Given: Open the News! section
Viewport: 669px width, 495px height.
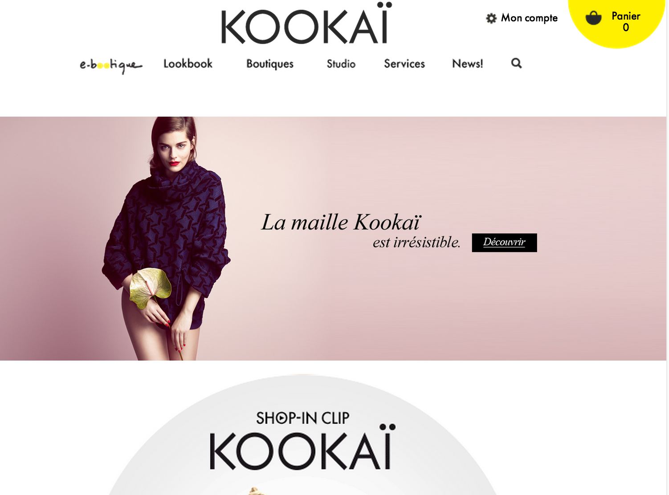Looking at the screenshot, I should tap(468, 64).
